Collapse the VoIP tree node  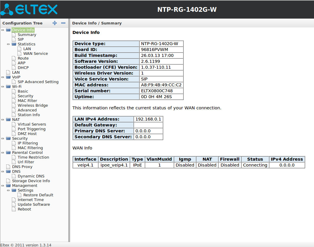[3, 77]
